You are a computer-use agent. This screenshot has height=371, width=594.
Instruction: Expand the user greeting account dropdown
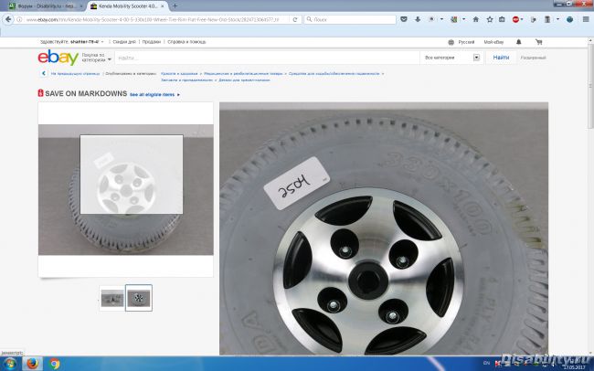coord(102,42)
